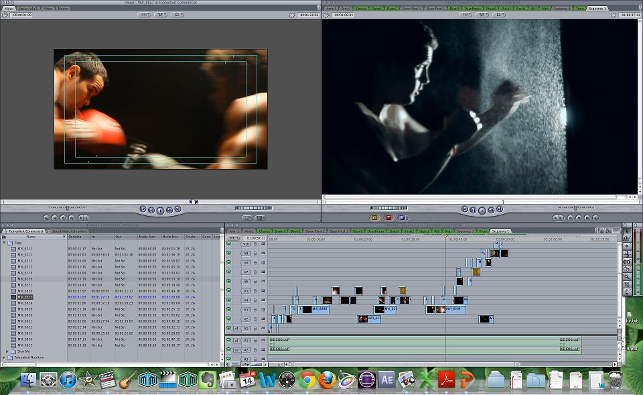Switch to the Filters tab in Viewer
The width and height of the screenshot is (643, 395).
tap(48, 9)
